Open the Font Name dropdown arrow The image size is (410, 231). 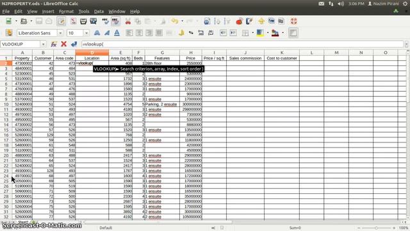click(60, 33)
